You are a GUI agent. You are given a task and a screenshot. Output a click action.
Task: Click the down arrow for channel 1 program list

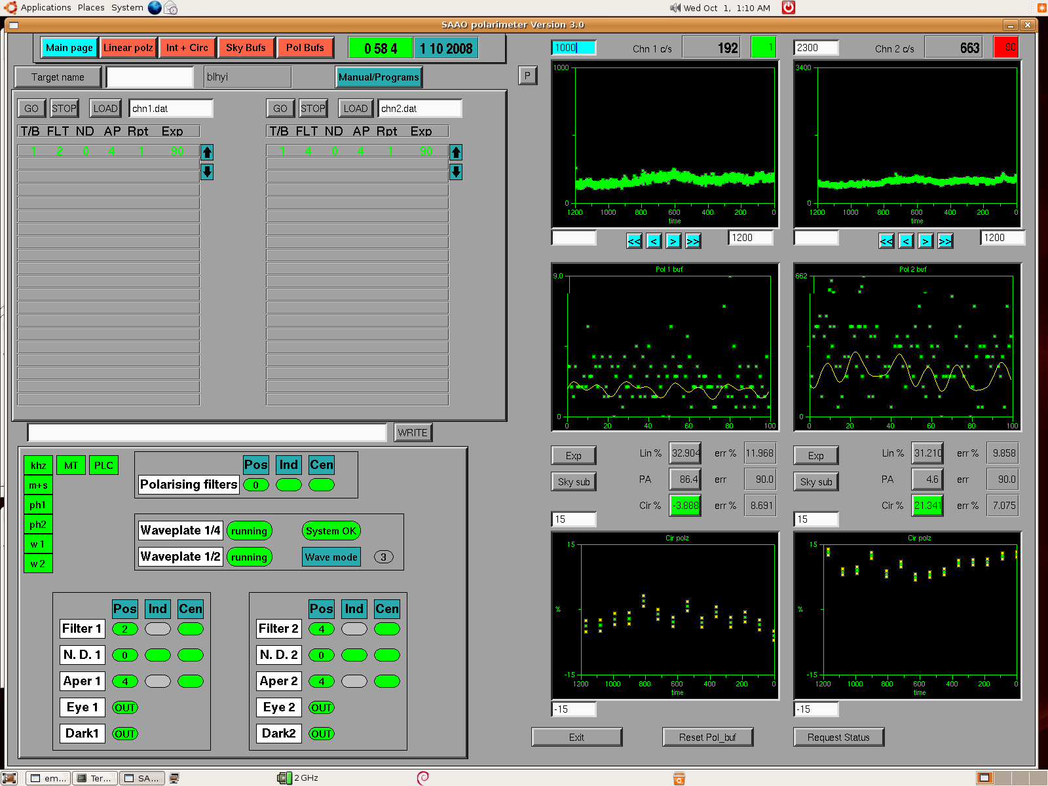pyautogui.click(x=207, y=172)
